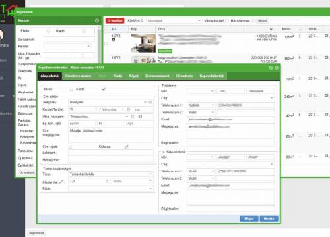Click the Cím megjegyzés text area

[111, 135]
